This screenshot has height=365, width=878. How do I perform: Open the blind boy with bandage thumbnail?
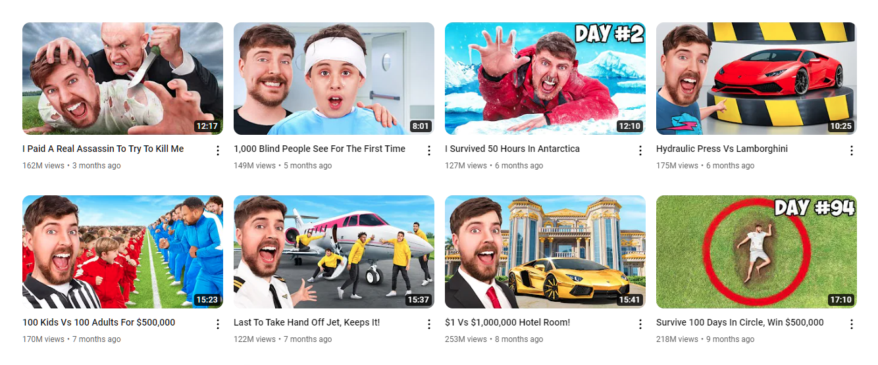(x=334, y=78)
